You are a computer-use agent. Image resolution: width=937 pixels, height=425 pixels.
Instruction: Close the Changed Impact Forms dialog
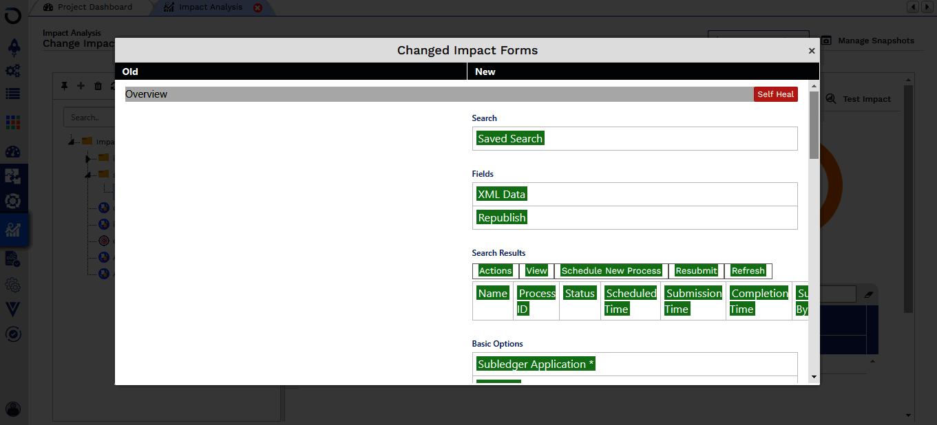(812, 51)
